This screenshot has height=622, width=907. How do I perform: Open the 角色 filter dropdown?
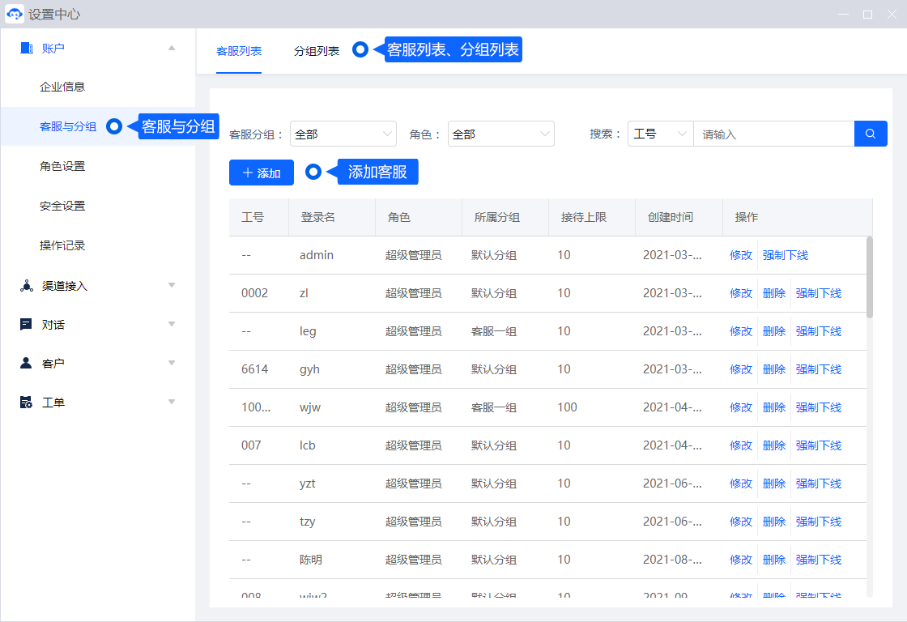(501, 134)
